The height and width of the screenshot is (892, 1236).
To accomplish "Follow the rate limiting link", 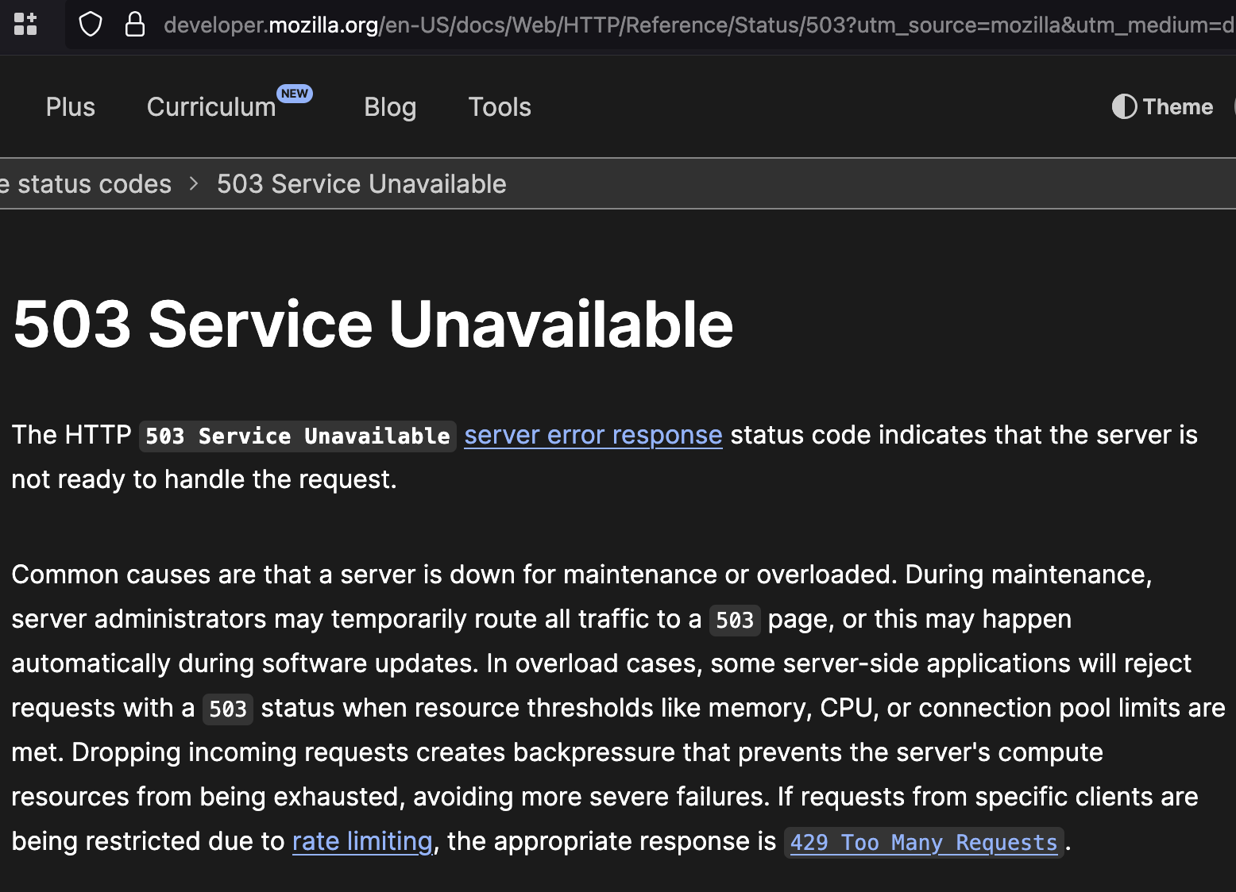I will [362, 841].
